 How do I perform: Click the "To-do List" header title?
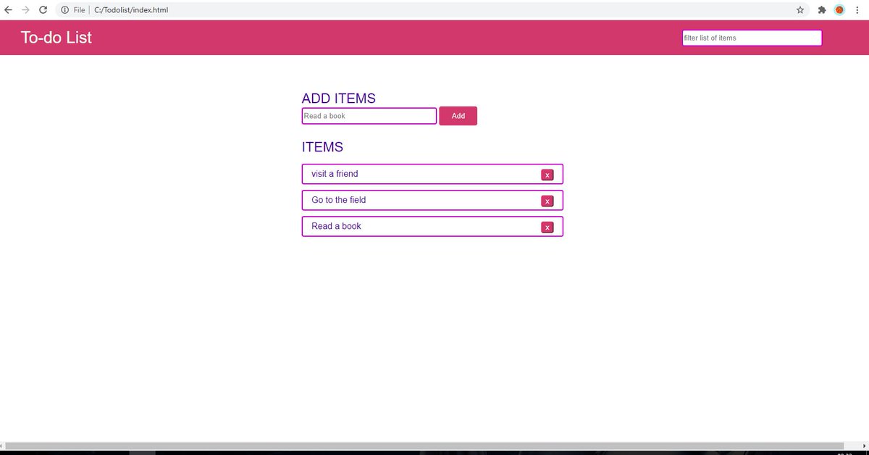(56, 37)
